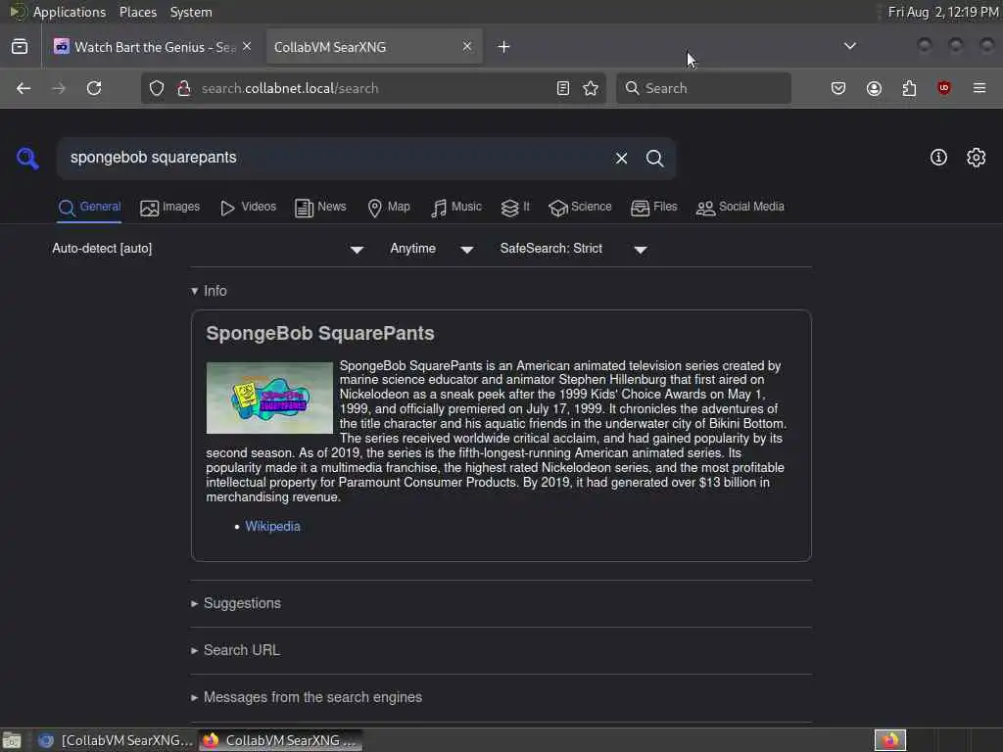Close the Watch Bart the Genius tab
This screenshot has width=1003, height=752.
pyautogui.click(x=247, y=47)
